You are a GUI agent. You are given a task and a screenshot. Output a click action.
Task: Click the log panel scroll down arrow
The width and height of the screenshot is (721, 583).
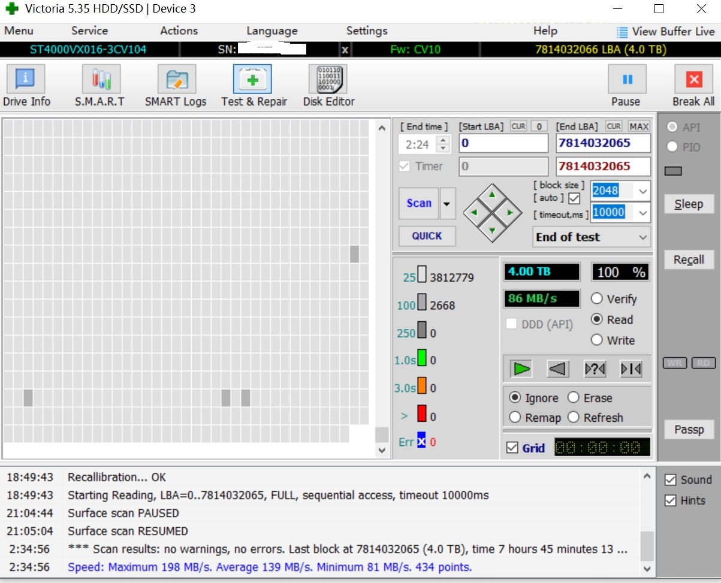pyautogui.click(x=647, y=568)
